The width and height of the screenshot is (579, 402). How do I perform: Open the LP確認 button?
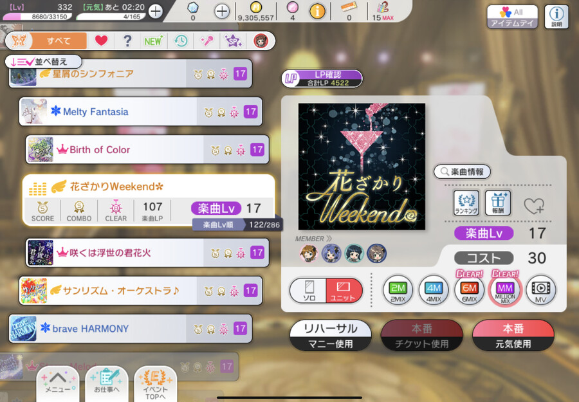tap(322, 78)
